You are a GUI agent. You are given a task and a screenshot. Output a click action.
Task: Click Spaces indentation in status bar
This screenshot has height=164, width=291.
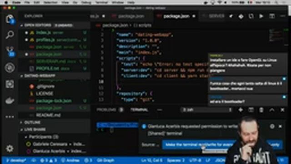pos(176,160)
